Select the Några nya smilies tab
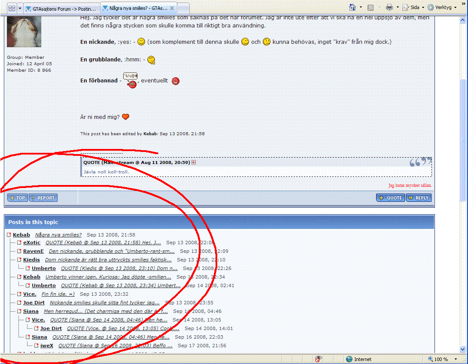The height and width of the screenshot is (364, 468). [x=135, y=8]
